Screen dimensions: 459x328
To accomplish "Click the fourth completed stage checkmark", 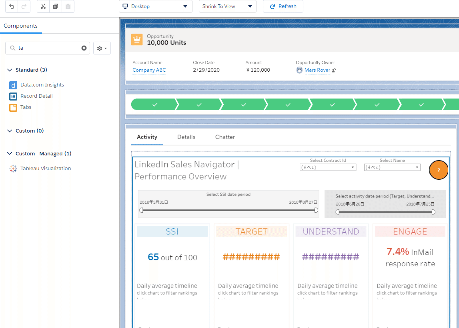I will coord(288,105).
